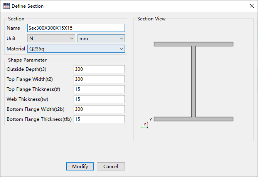Select the Outside Depth(t3) input field
The height and width of the screenshot is (177, 258).
click(x=99, y=69)
